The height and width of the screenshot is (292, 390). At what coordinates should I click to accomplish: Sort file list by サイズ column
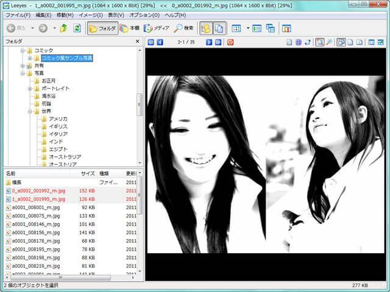point(88,173)
